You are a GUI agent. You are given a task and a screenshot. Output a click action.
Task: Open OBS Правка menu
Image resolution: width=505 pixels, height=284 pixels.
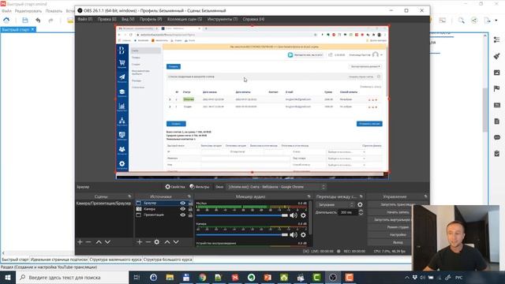(x=107, y=19)
